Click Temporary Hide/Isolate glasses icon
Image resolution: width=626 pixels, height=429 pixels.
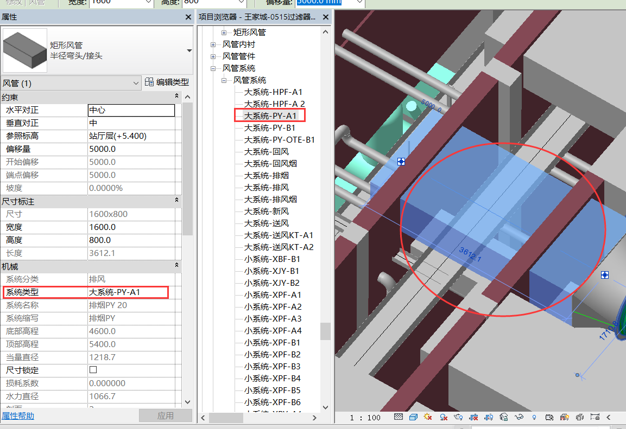(519, 417)
